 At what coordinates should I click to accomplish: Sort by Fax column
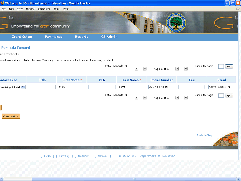point(192,80)
